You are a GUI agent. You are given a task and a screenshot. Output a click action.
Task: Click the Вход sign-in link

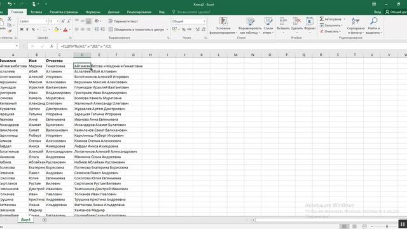[377, 12]
